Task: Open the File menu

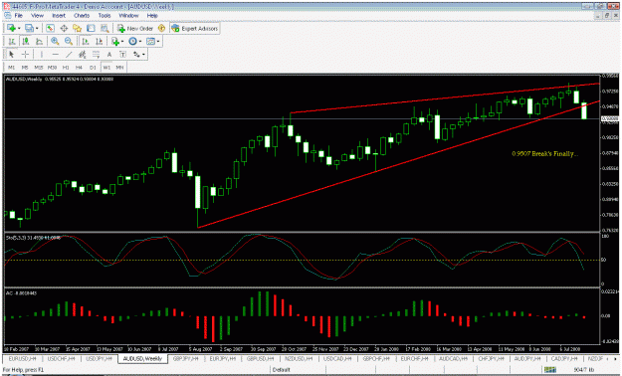Action: click(x=18, y=16)
